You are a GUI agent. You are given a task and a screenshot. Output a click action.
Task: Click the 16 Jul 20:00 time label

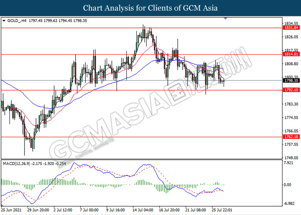point(169,210)
